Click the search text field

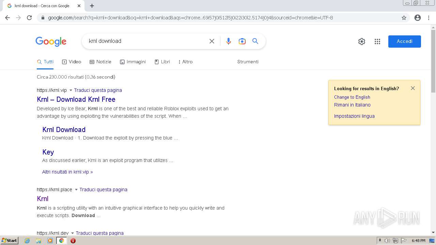point(146,41)
